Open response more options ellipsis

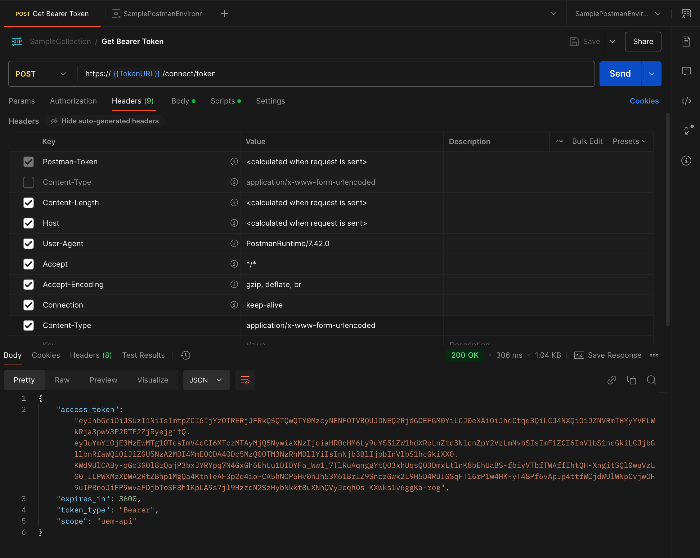[654, 355]
